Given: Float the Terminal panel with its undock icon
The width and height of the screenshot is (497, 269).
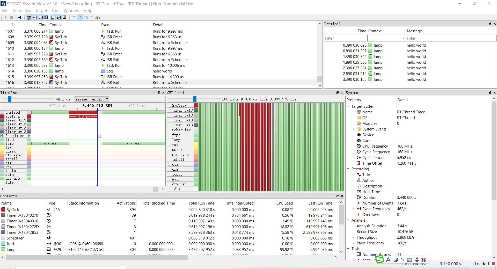Looking at the screenshot, I should point(490,24).
